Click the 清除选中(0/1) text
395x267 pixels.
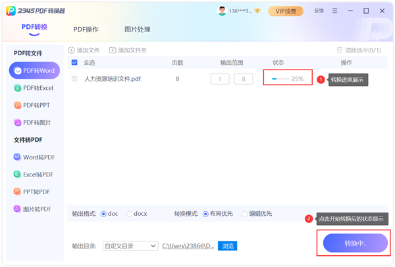tap(363, 51)
